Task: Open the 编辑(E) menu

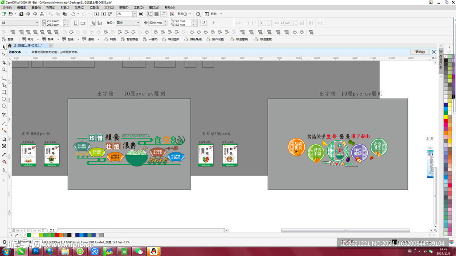Action: (x=21, y=8)
